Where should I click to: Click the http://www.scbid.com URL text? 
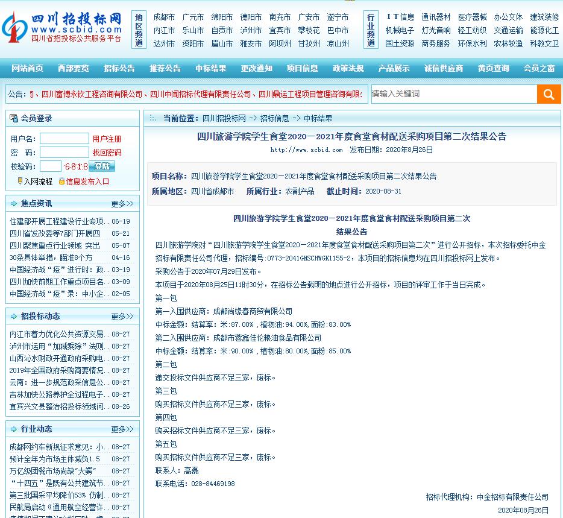pyautogui.click(x=306, y=150)
